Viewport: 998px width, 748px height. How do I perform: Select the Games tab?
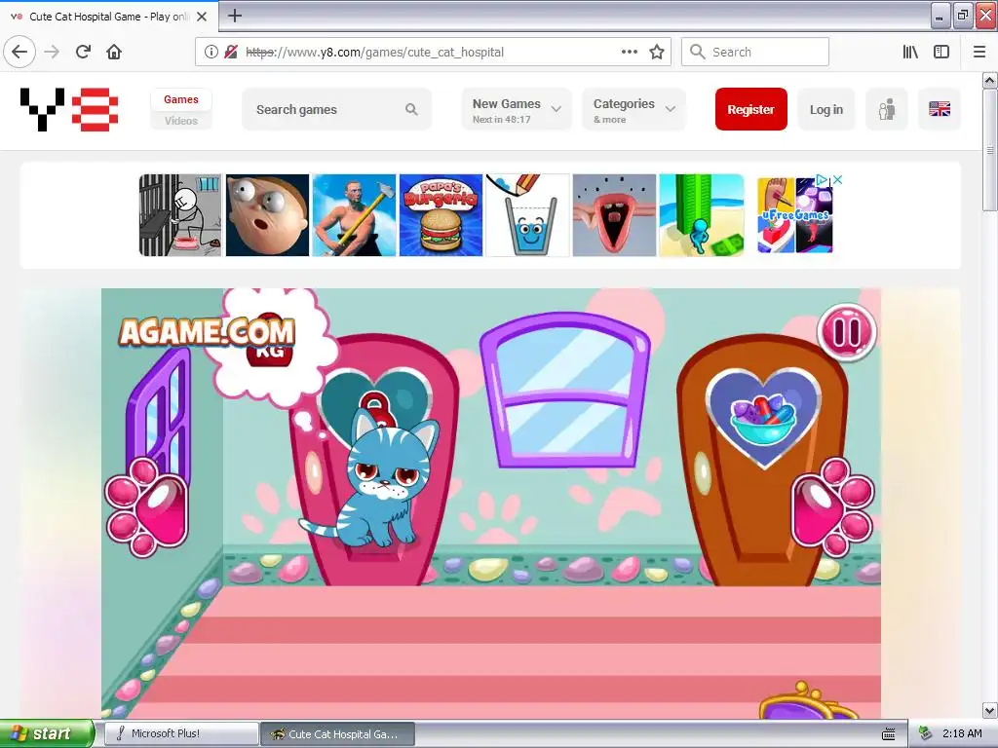180,99
